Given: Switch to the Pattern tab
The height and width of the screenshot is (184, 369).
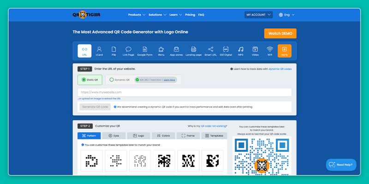Looking at the screenshot, I should click(89, 136).
